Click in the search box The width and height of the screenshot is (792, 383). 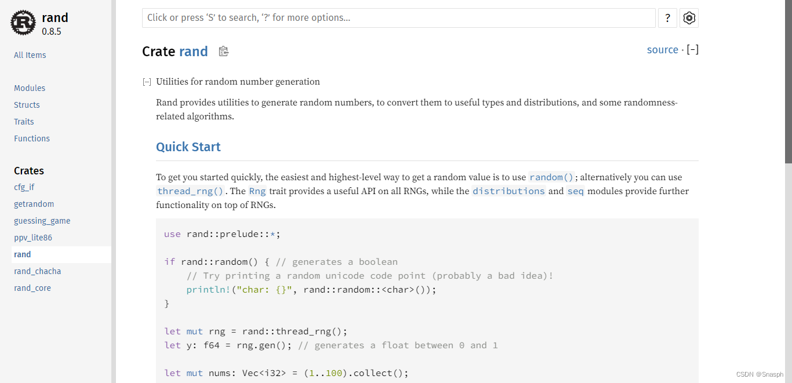click(398, 18)
